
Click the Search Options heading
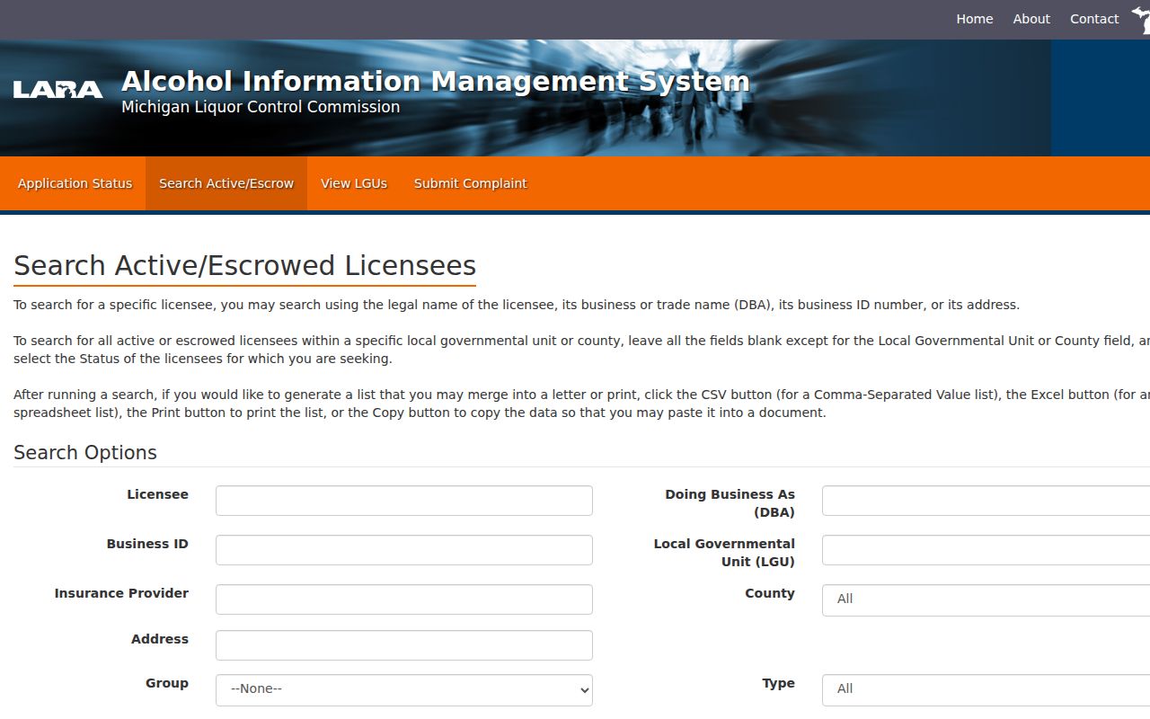[x=85, y=453]
